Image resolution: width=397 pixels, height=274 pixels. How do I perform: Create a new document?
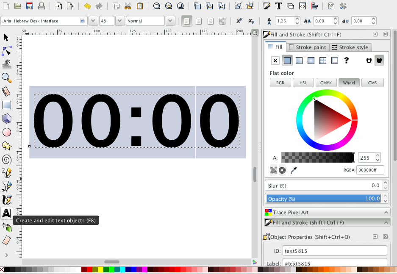6,6
